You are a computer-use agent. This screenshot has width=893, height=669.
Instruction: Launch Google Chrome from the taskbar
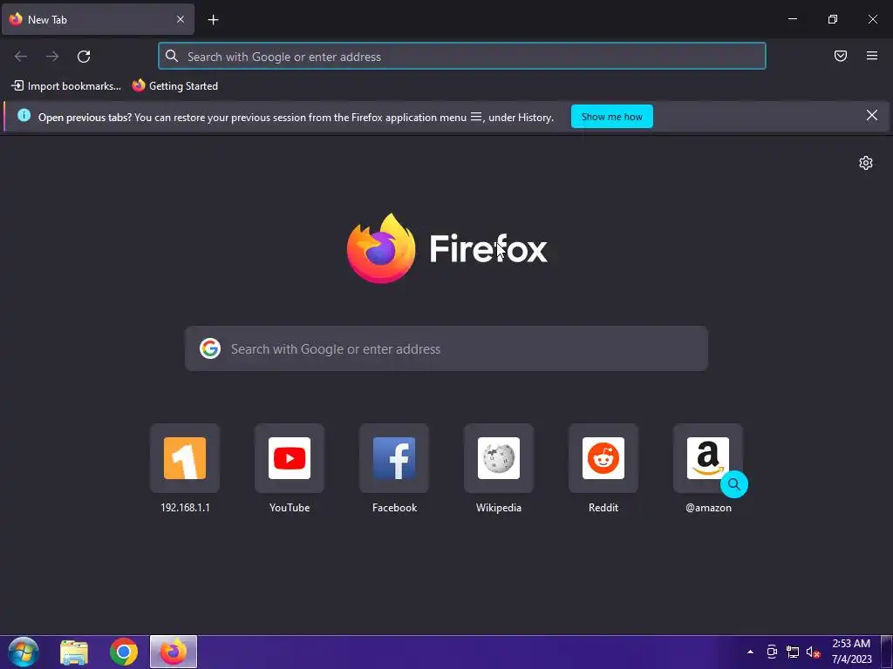coord(124,652)
